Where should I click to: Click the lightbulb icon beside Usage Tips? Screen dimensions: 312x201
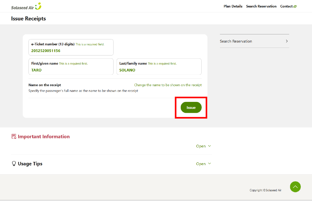click(x=14, y=164)
